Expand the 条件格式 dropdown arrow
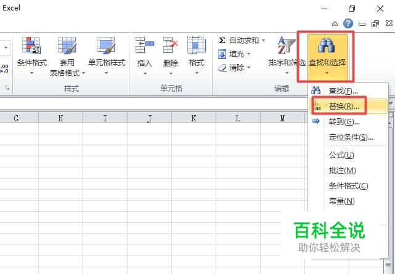This screenshot has height=274, width=395. pyautogui.click(x=32, y=73)
